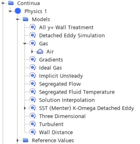Click the Continua folder icon

click(x=11, y=3)
